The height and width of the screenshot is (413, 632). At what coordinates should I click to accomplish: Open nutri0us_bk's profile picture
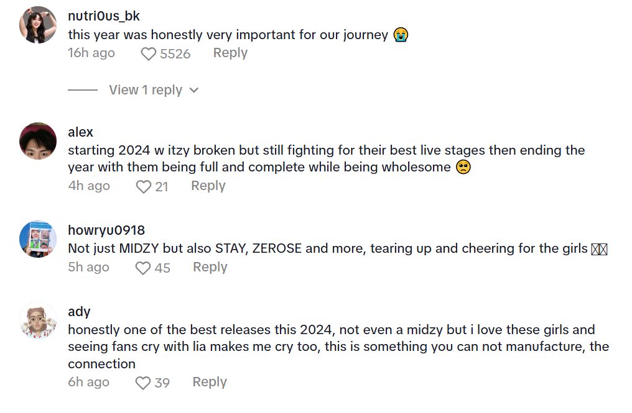tap(38, 25)
